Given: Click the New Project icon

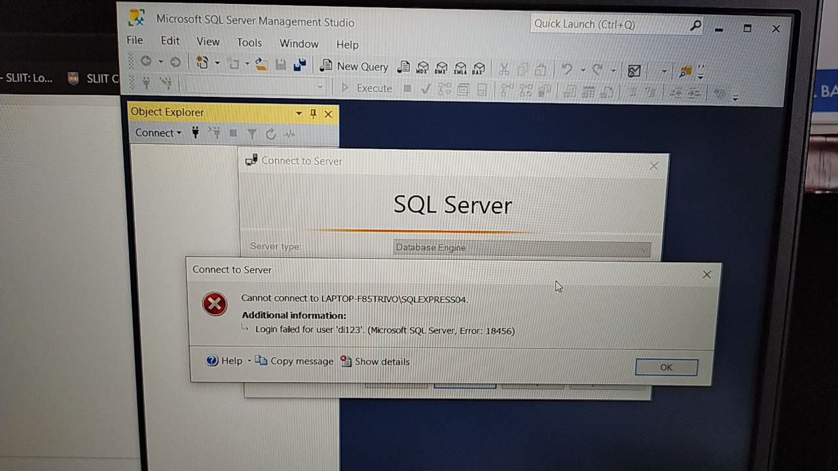Looking at the screenshot, I should click(x=202, y=63).
